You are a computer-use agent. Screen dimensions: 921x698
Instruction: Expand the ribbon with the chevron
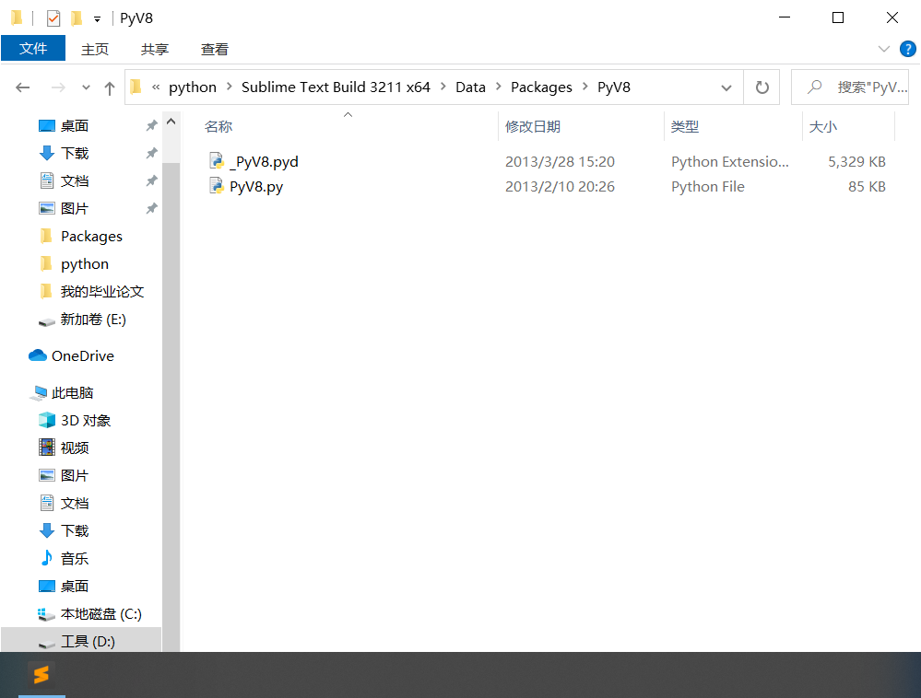(883, 49)
